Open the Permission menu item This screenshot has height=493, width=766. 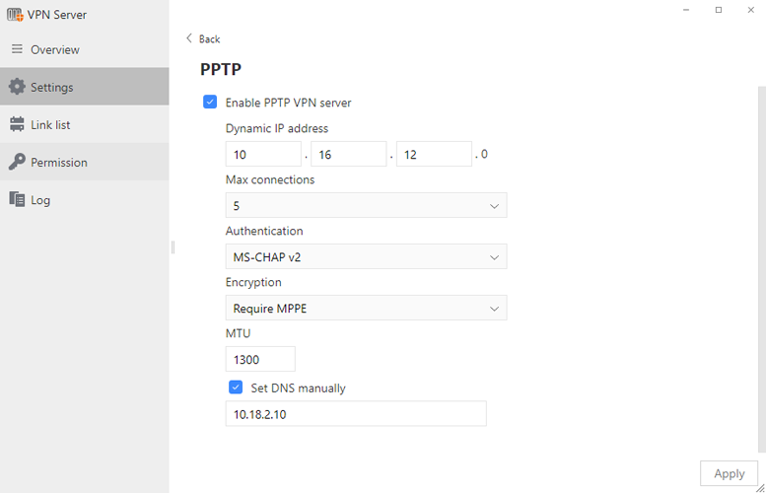tap(85, 162)
